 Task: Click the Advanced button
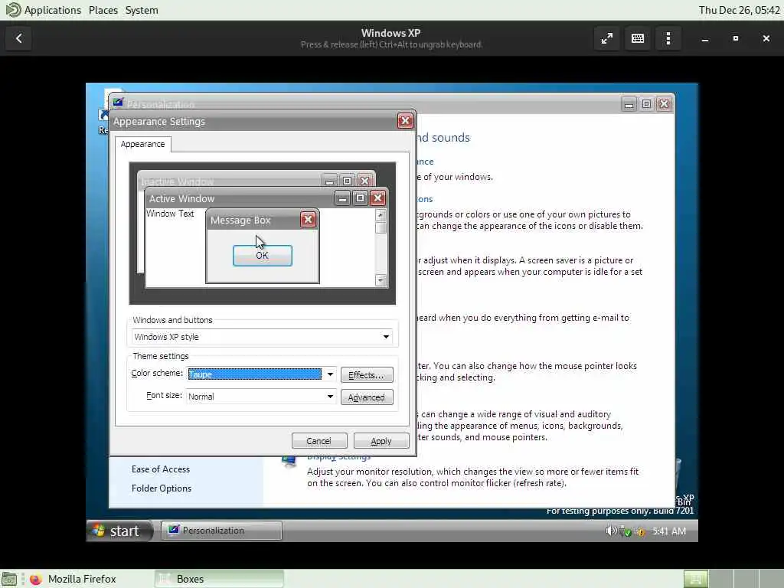pos(367,397)
